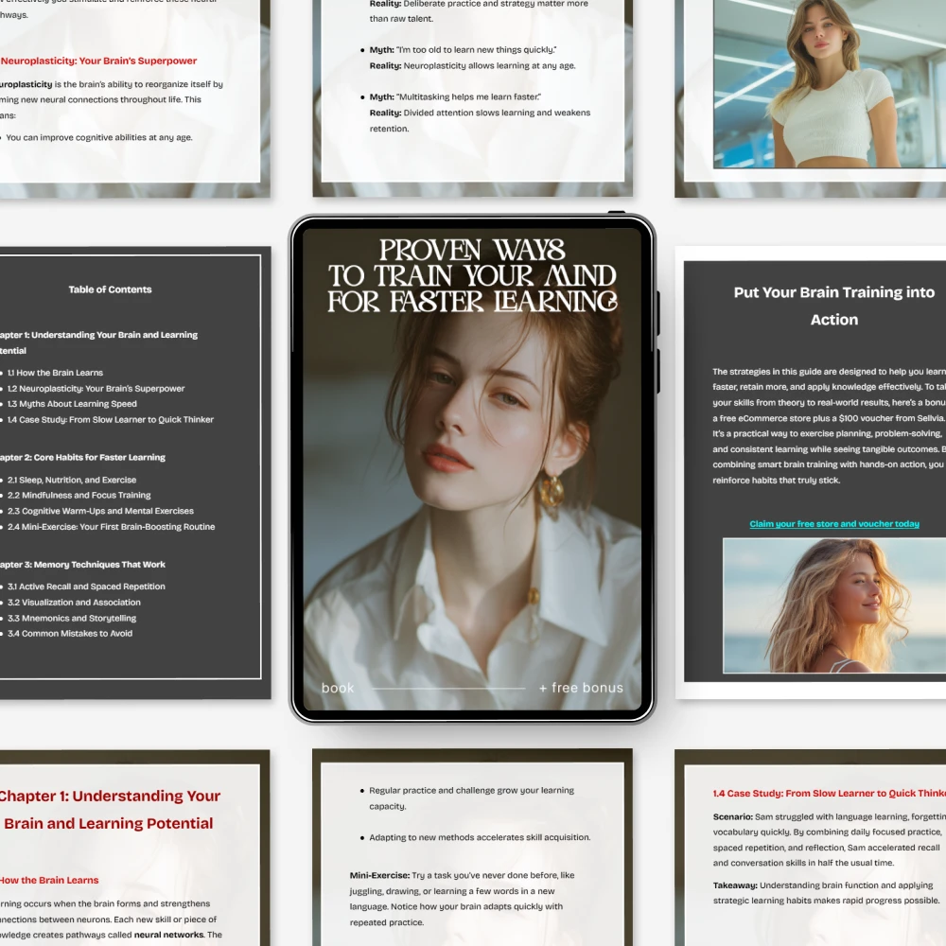Click the photo of woman in white top
The width and height of the screenshot is (946, 946).
[829, 83]
